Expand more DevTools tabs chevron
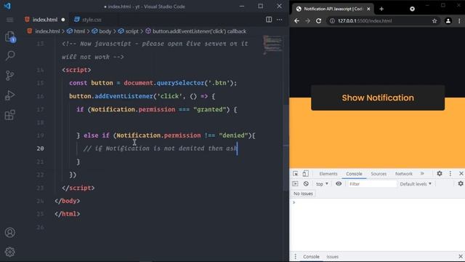The image size is (465, 262). click(422, 173)
